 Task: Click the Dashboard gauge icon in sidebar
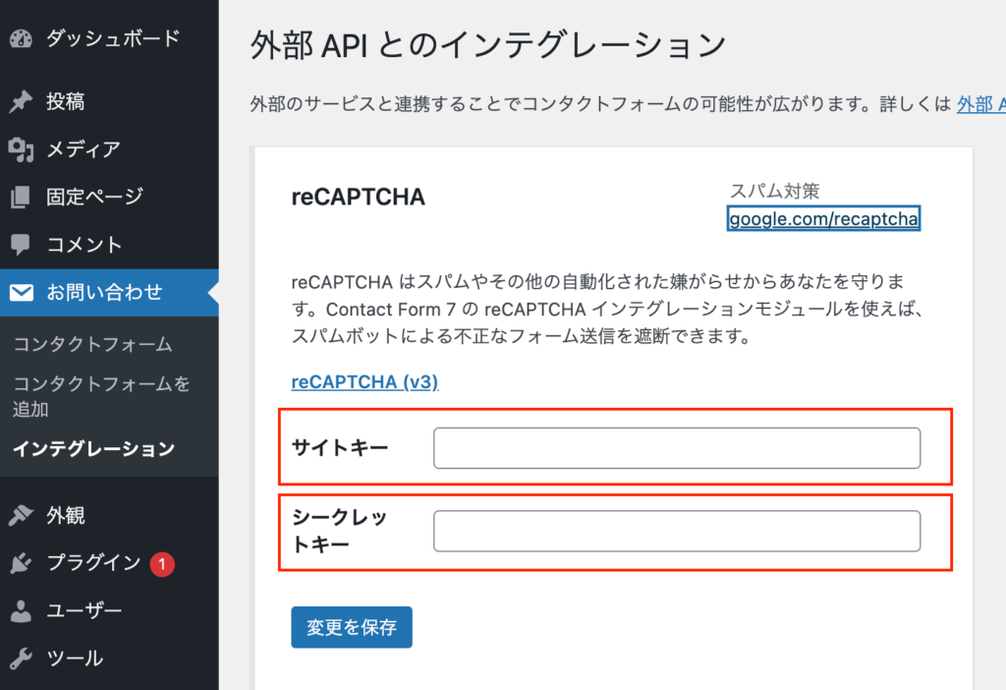[21, 39]
